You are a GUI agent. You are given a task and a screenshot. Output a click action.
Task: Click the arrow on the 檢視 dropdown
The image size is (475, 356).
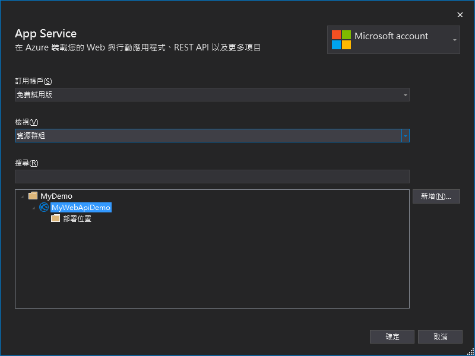[x=406, y=136]
